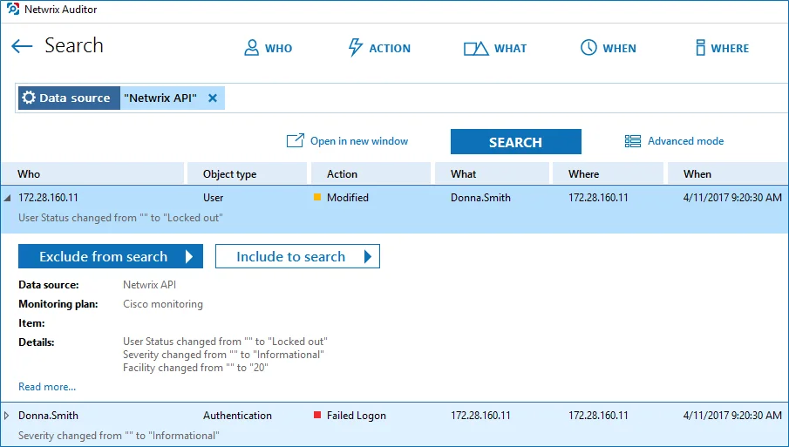Click the SEARCH button

pos(516,142)
